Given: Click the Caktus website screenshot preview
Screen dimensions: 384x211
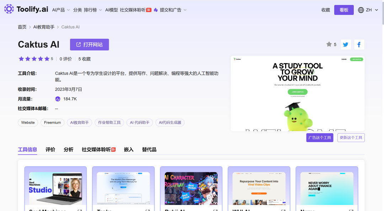Looking at the screenshot, I should 298,93.
